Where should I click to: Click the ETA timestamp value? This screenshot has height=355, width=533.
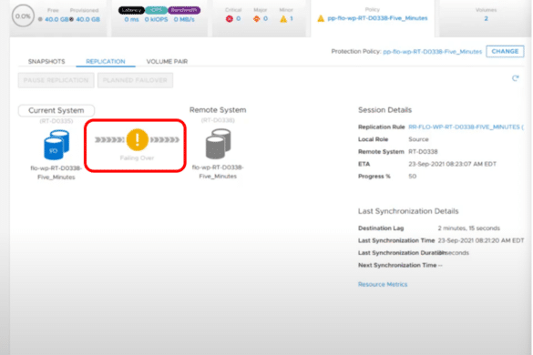[x=452, y=164]
